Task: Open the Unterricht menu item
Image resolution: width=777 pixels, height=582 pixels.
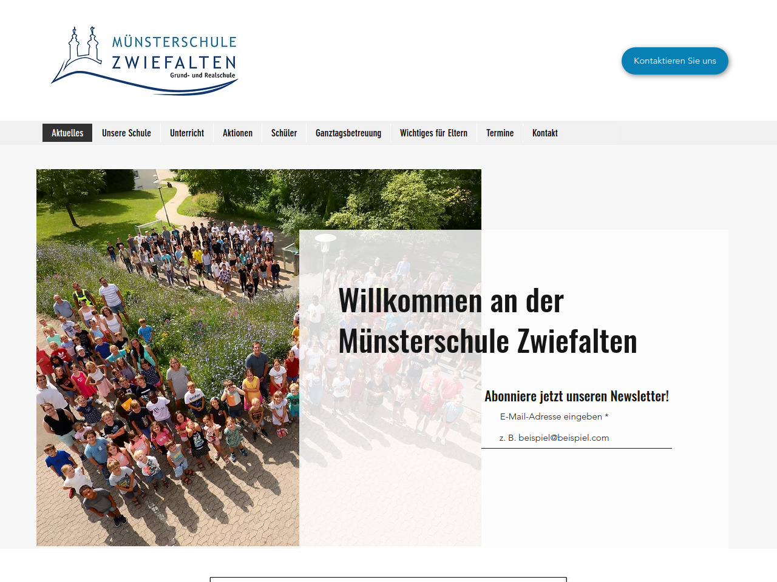Action: click(187, 133)
